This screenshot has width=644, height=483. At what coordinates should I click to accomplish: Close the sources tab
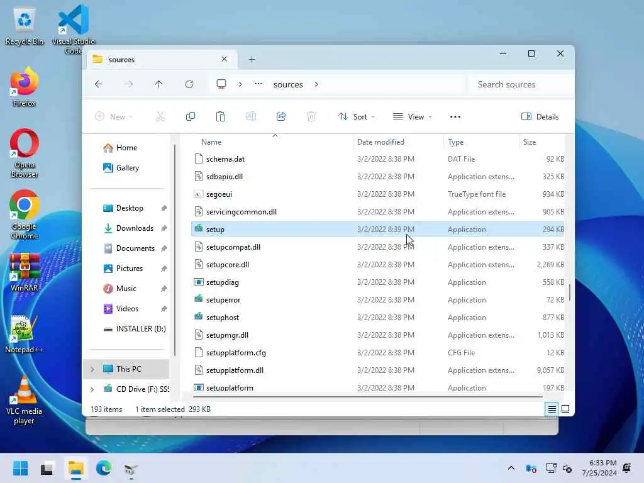225,59
